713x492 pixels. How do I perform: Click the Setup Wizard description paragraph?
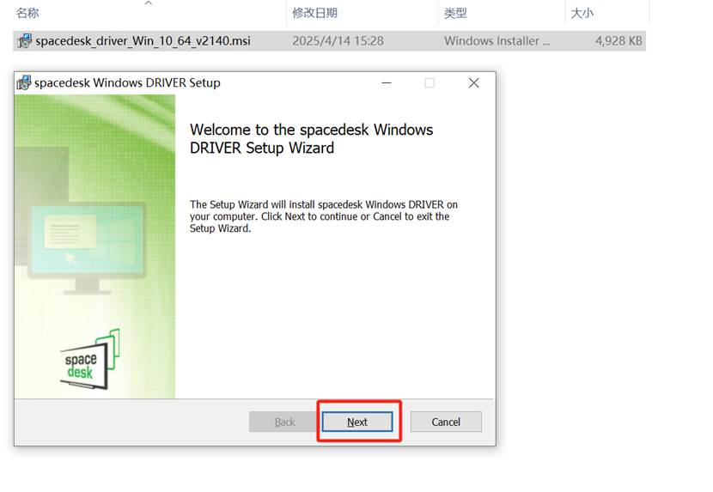click(324, 216)
